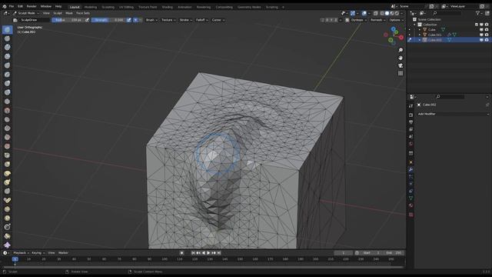Open the Render menu

[x=32, y=6]
